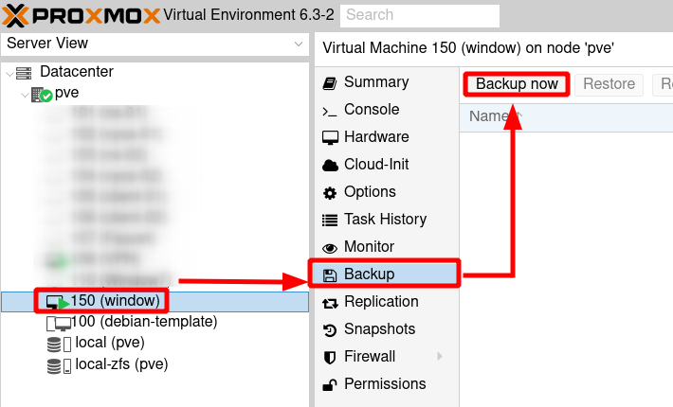Click the Cloud-Init cloud icon
The image size is (673, 407).
click(330, 166)
